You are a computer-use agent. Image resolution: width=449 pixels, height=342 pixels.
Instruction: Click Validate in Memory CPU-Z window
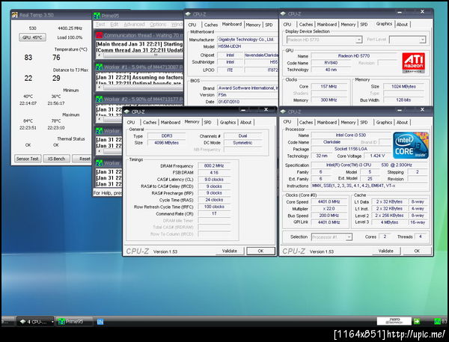pos(230,251)
